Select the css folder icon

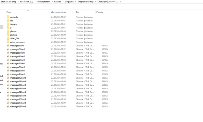point(8,21)
